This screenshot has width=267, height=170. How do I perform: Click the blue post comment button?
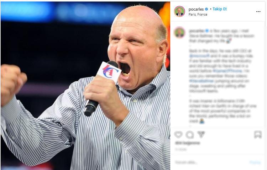(255, 163)
